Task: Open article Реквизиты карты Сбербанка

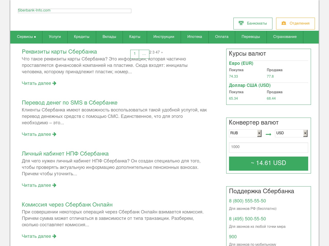Action: [59, 52]
